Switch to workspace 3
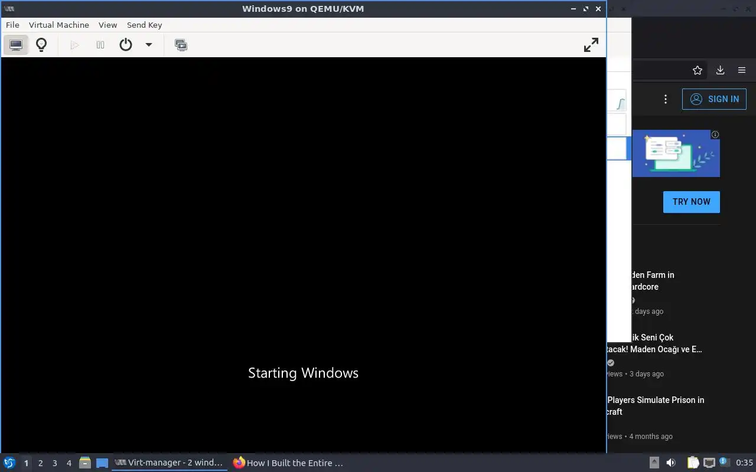 tap(55, 463)
